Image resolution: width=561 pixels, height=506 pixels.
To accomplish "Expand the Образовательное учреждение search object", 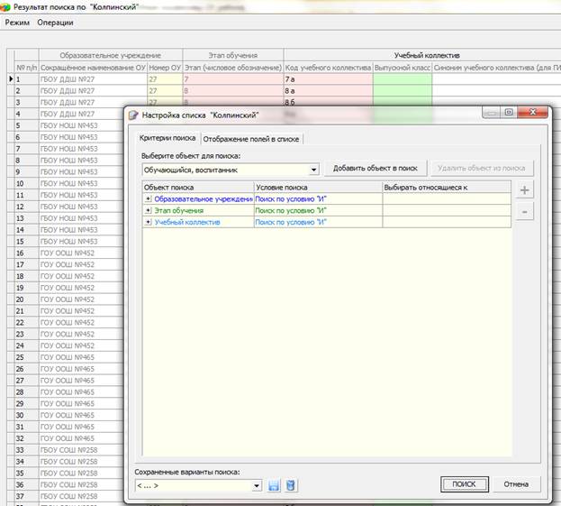I will coord(148,198).
